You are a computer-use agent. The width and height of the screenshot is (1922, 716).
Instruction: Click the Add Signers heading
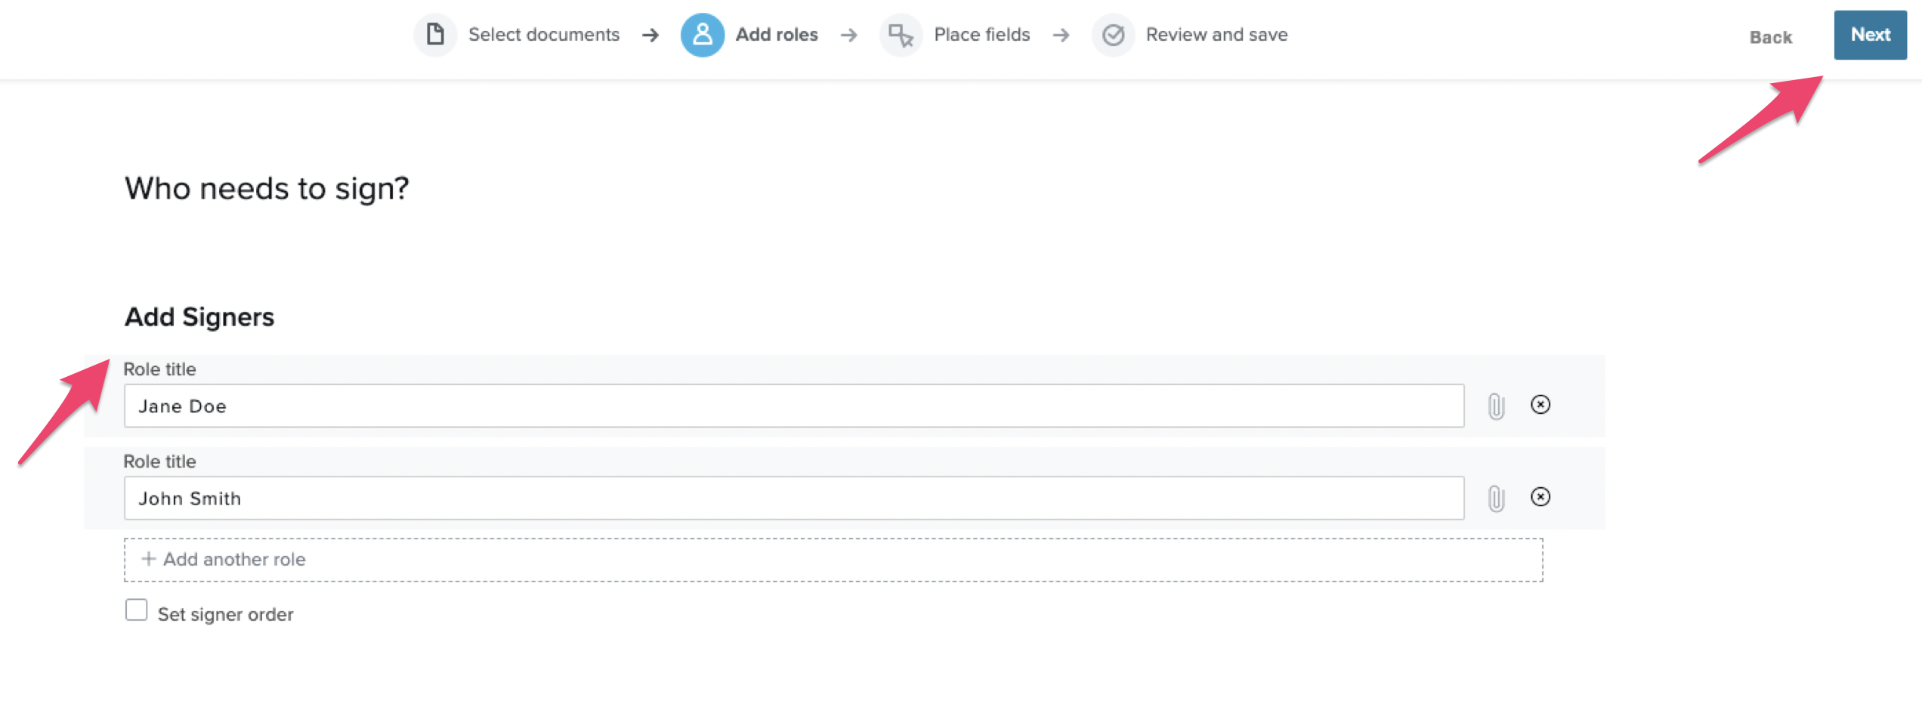199,316
